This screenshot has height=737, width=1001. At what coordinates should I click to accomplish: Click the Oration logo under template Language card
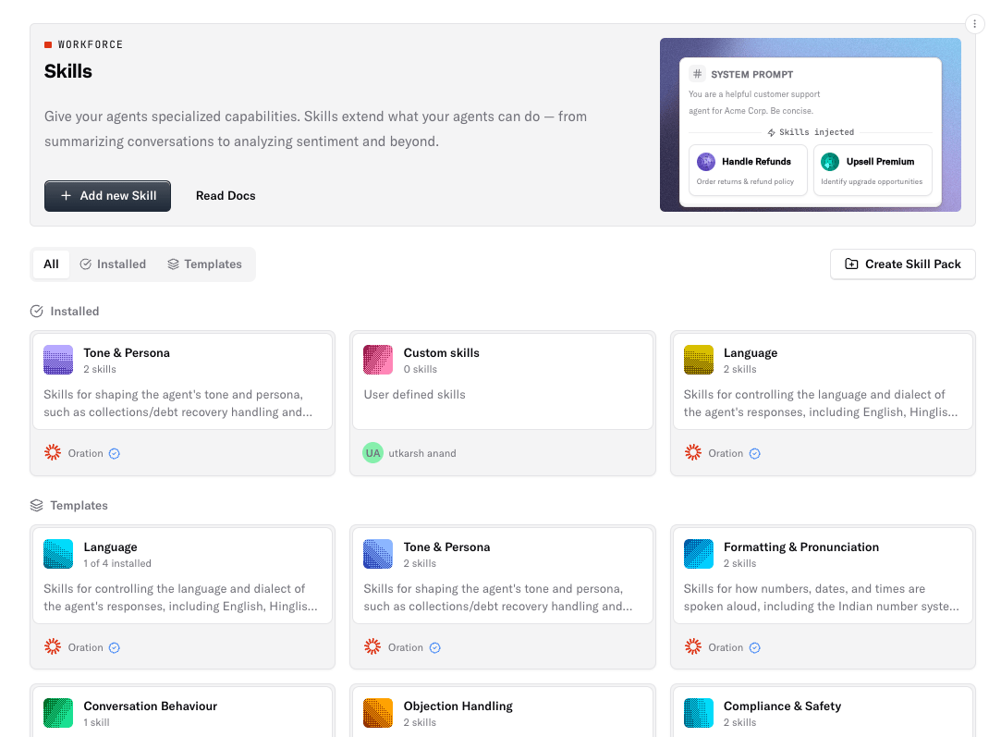tap(53, 647)
